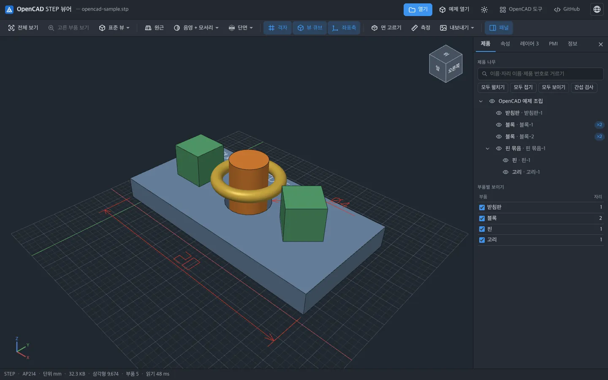Click 예제 열기 sample button
Viewport: 608px width, 380px height.
(x=454, y=9)
